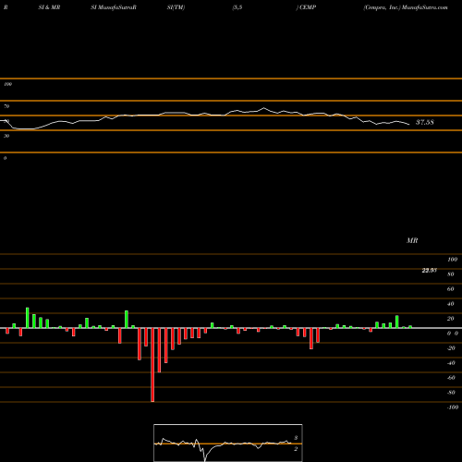The image size is (462, 462).
Task: Click the SI & MR header label
Action: [49, 7]
